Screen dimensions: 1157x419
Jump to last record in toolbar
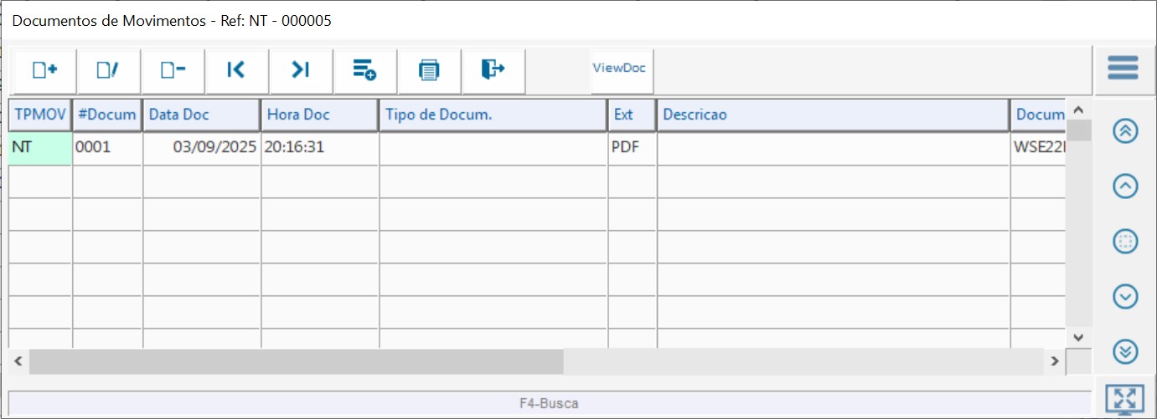click(301, 71)
